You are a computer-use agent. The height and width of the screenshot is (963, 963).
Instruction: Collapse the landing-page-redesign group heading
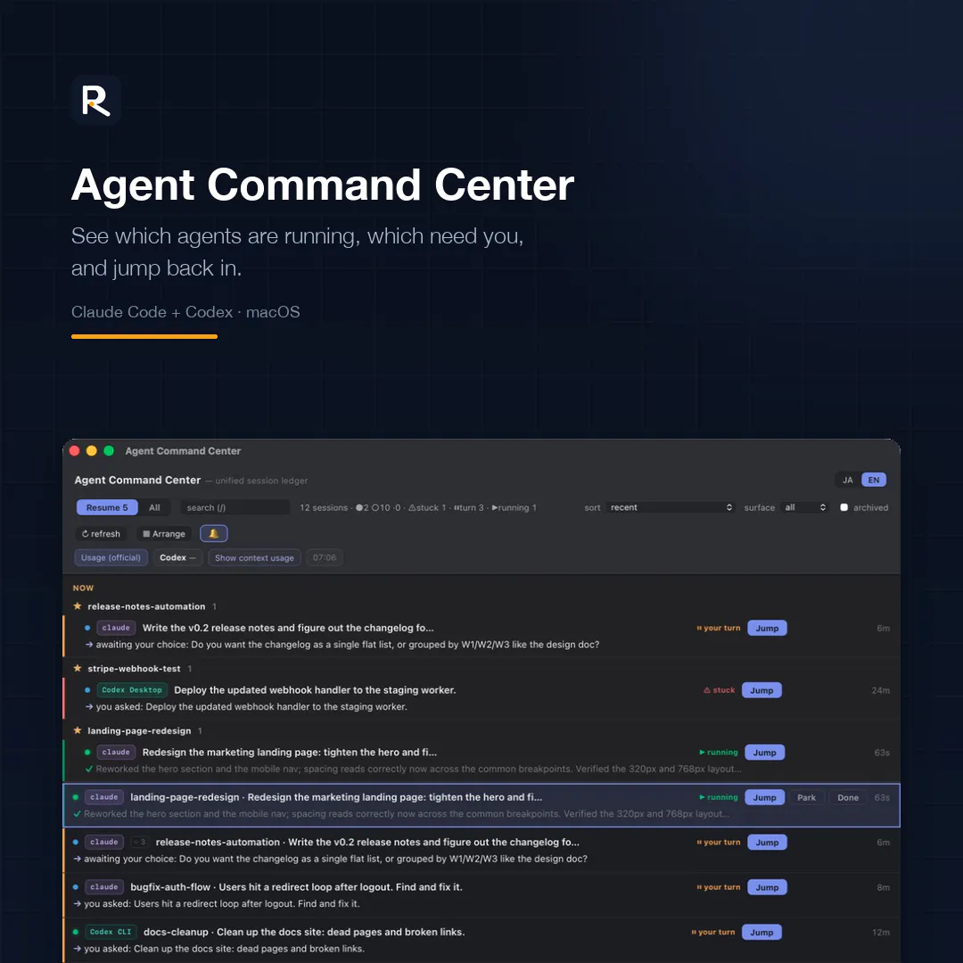coord(139,730)
